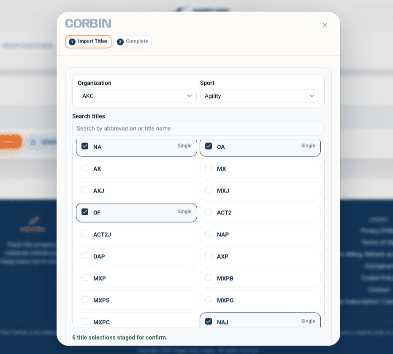Select the Import Titles step tab
393x354 pixels.
[x=88, y=42]
